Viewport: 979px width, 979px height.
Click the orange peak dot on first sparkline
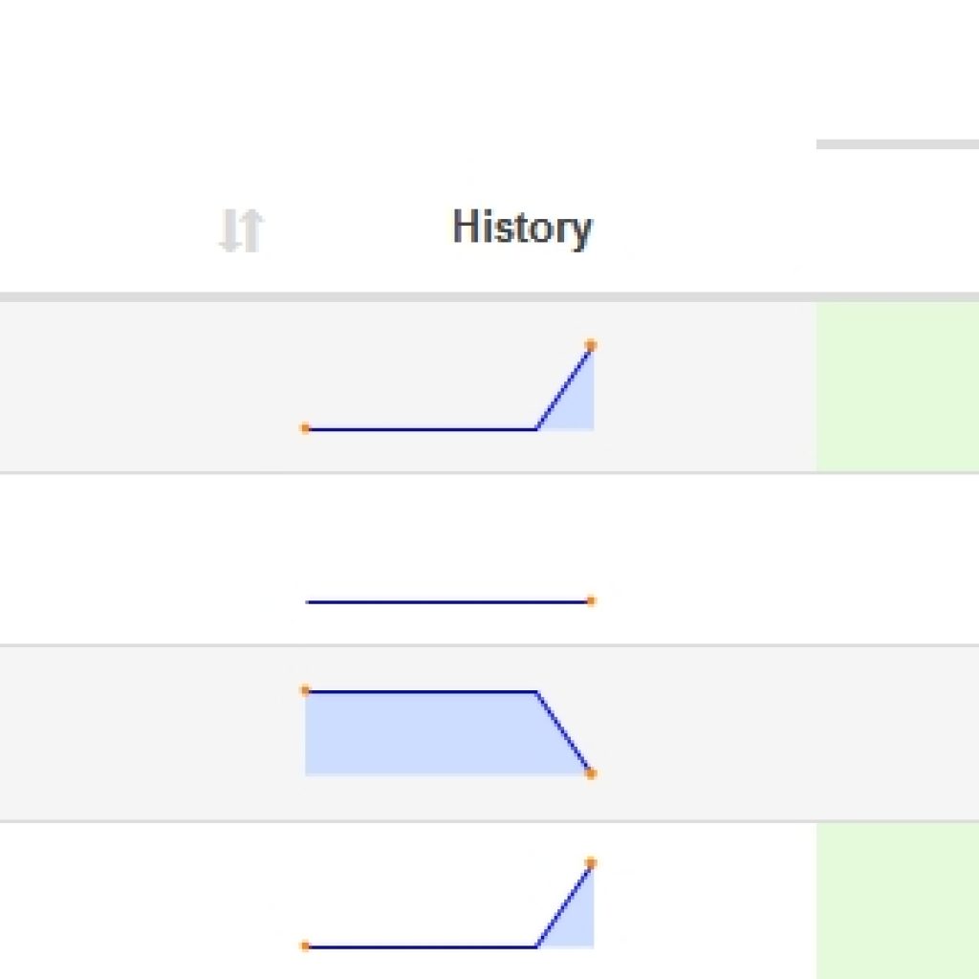pos(591,345)
